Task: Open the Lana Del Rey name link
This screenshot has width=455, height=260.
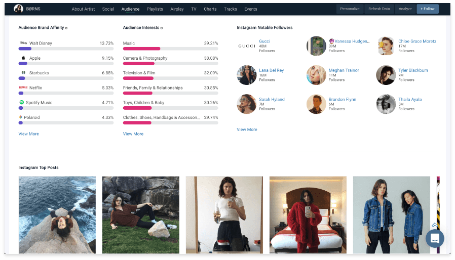Action: [271, 70]
